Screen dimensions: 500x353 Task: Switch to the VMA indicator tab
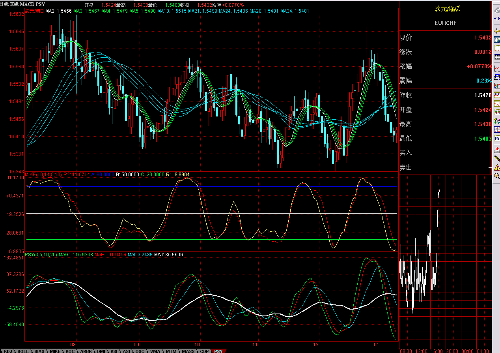point(155,351)
